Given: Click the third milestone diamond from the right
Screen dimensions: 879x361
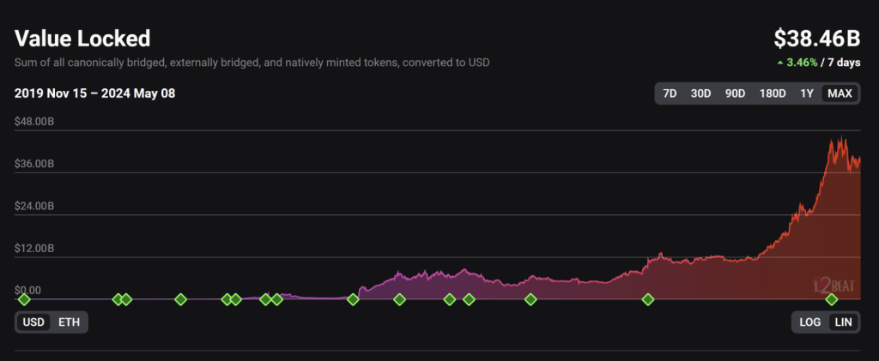Looking at the screenshot, I should 530,299.
